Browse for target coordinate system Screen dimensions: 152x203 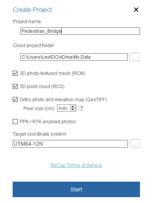tap(135, 143)
